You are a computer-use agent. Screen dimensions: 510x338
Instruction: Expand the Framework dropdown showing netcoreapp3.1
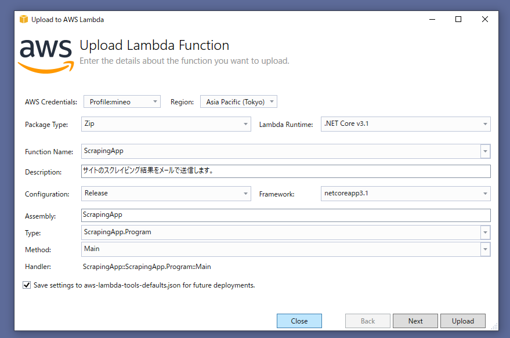[485, 194]
